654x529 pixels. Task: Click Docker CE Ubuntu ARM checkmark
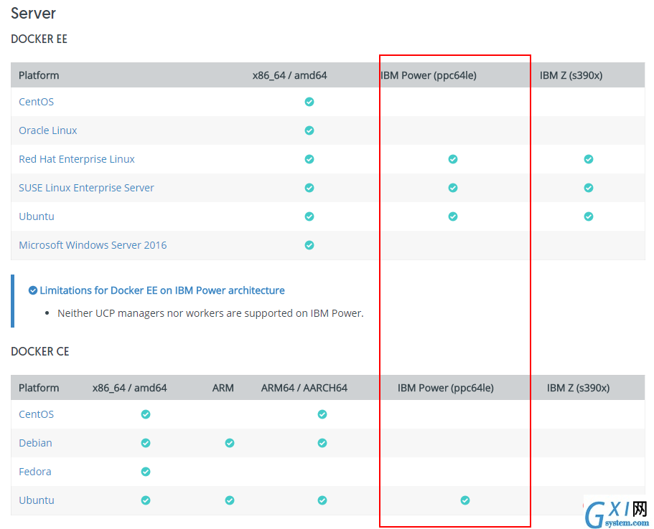pos(230,500)
